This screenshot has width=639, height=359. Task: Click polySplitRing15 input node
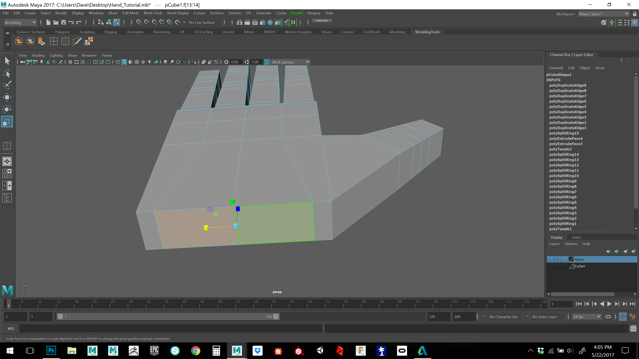tap(564, 133)
